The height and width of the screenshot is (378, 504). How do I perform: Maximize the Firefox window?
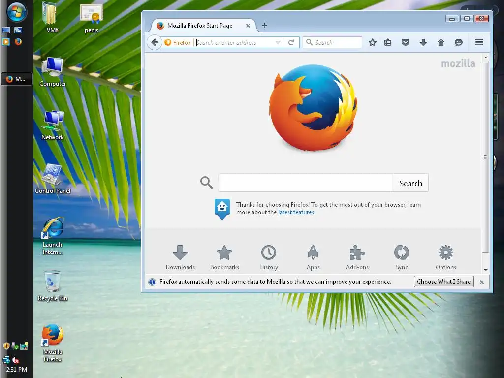tap(467, 19)
